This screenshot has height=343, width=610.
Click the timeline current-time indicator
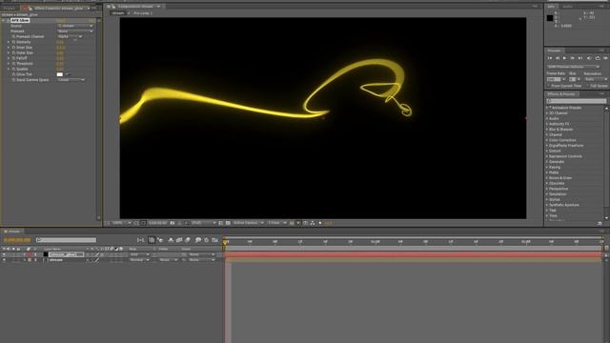point(225,242)
